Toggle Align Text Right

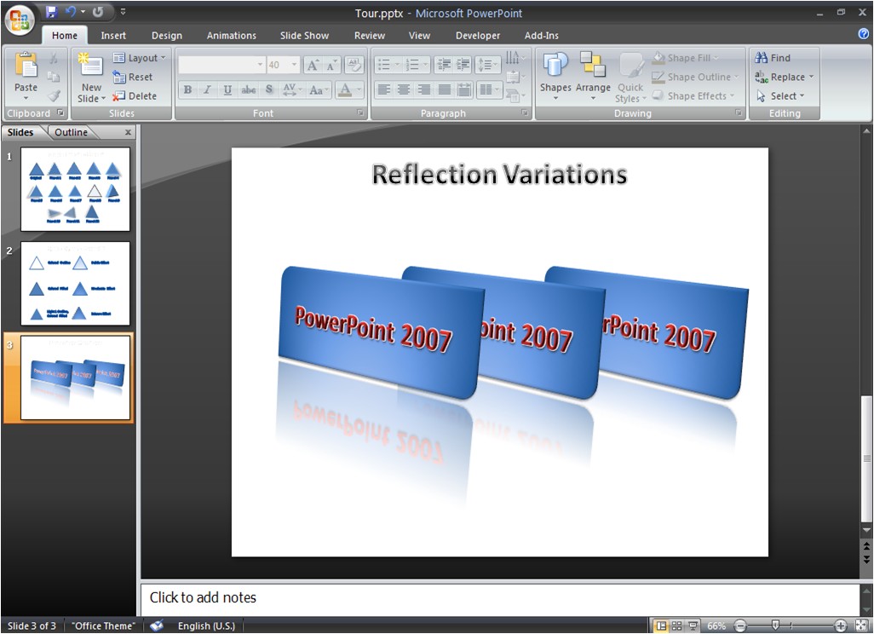[x=424, y=89]
